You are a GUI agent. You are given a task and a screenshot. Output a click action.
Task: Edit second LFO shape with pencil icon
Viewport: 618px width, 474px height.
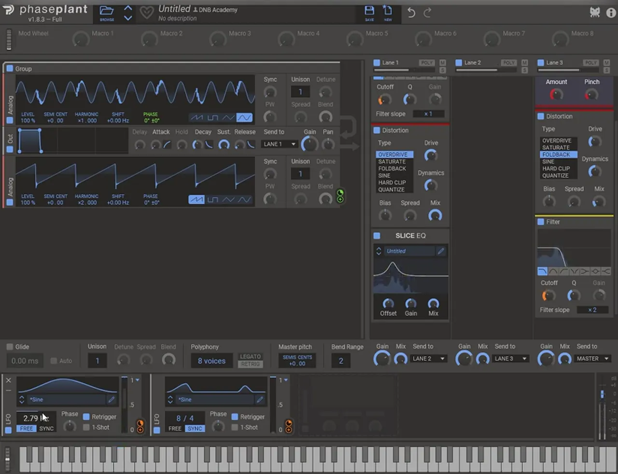point(260,399)
